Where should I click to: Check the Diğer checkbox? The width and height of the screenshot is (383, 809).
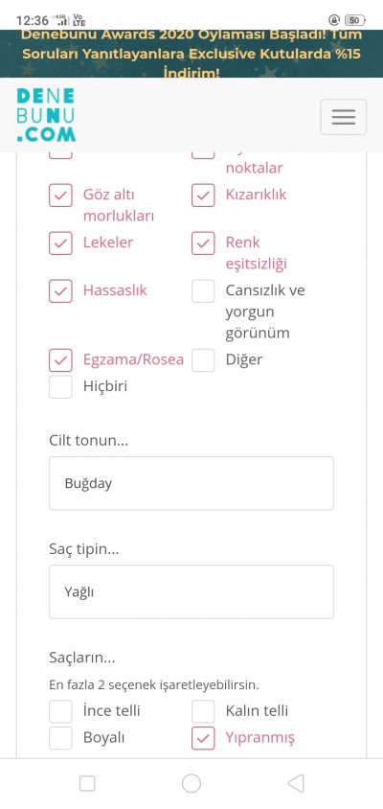[203, 360]
